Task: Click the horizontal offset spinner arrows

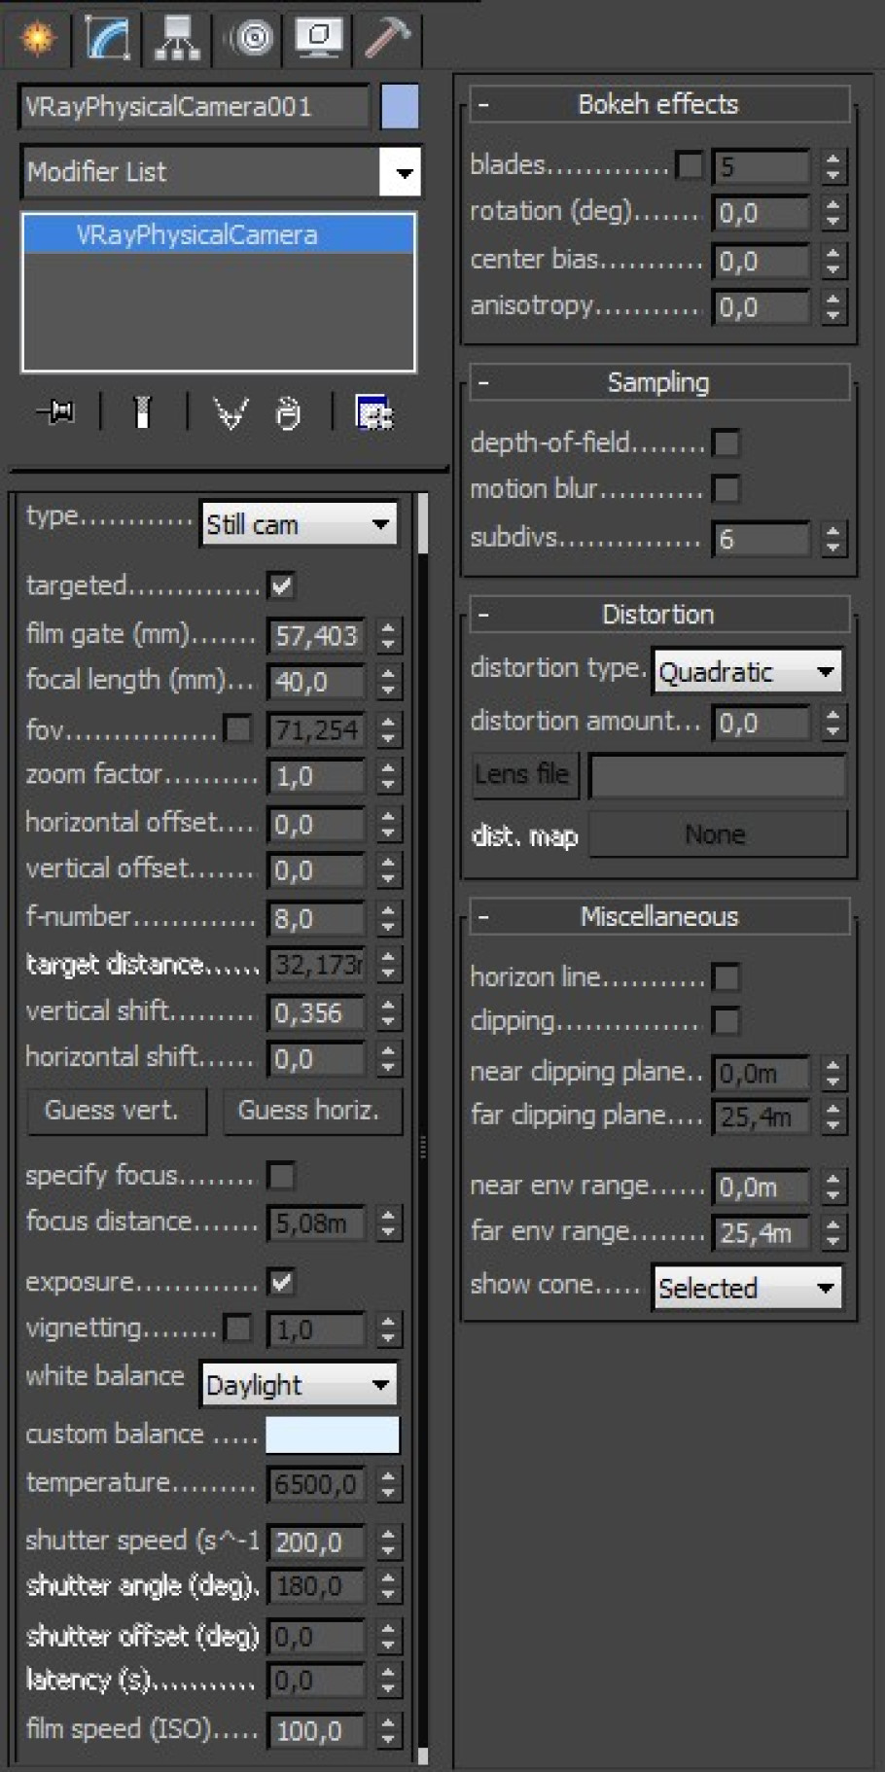Action: tap(388, 824)
